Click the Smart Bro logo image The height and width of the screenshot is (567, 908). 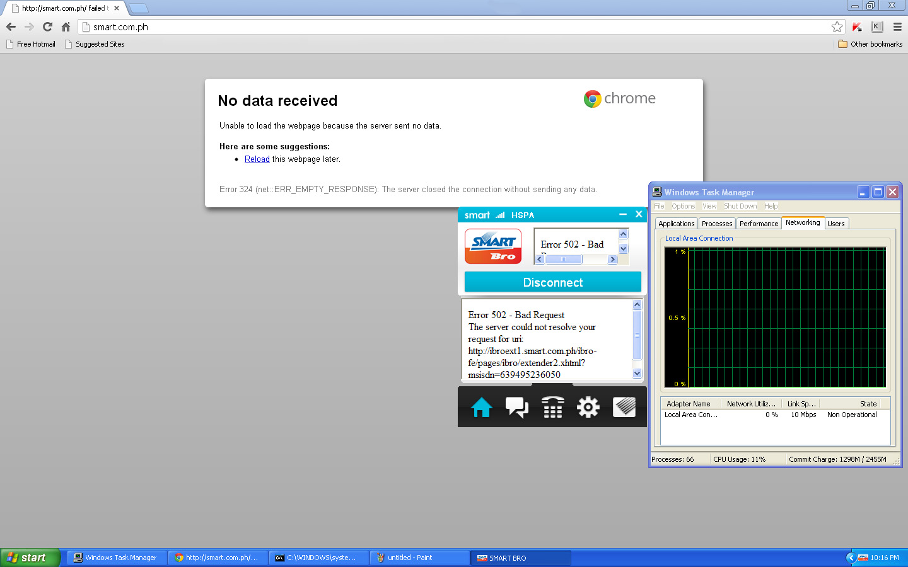[x=493, y=246]
